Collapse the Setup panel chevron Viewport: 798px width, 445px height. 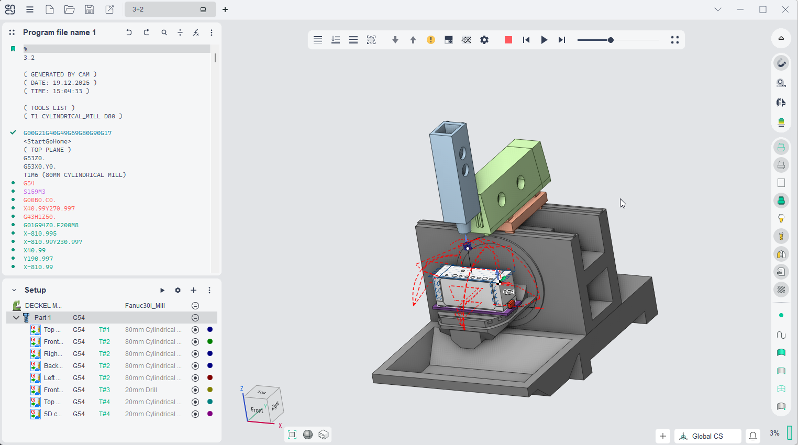(x=14, y=290)
